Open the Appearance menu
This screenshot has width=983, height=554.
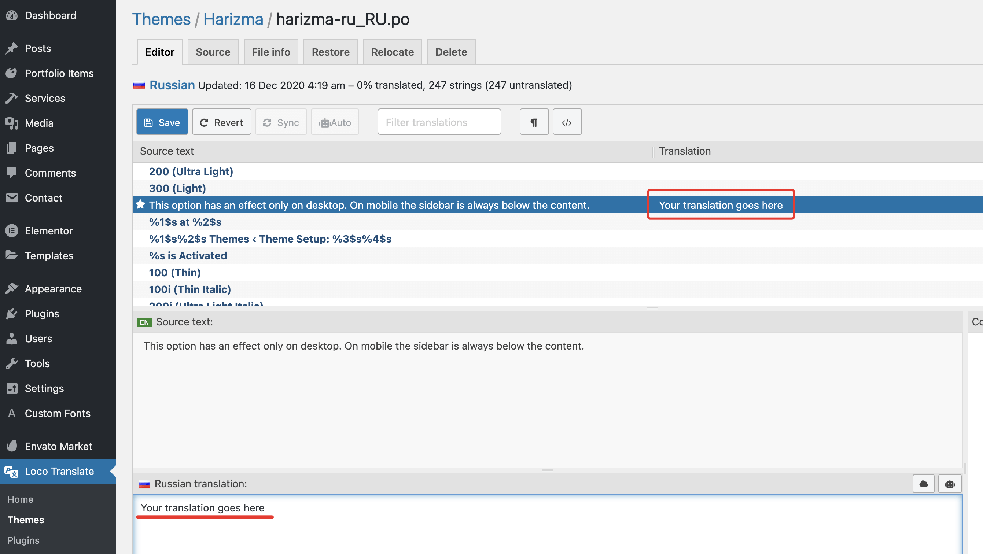[x=53, y=289]
